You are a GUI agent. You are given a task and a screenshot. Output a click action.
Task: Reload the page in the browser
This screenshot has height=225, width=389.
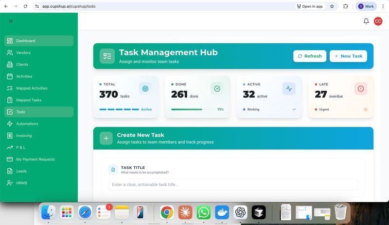click(25, 6)
